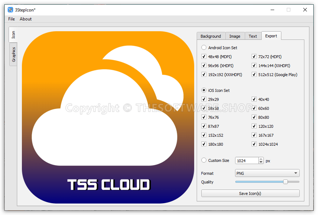Toggle the 512x512 (Google Play) checkbox
The width and height of the screenshot is (318, 215).
[254, 75]
